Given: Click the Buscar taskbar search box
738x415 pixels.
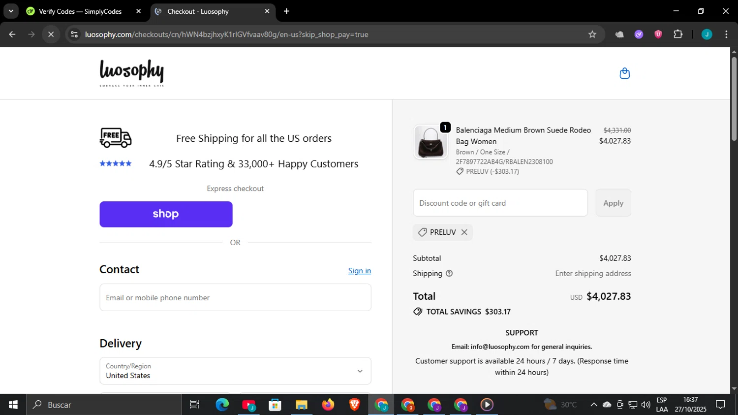Looking at the screenshot, I should [104, 405].
